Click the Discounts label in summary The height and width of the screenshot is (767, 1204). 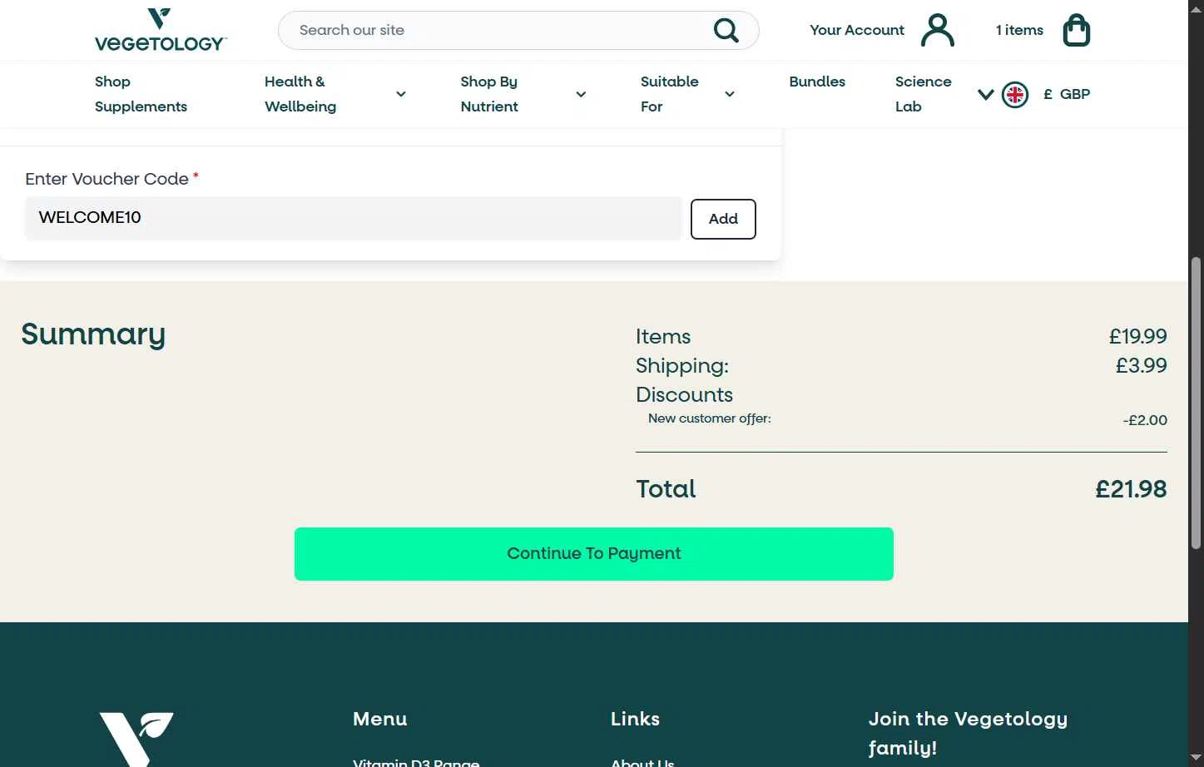[684, 394]
